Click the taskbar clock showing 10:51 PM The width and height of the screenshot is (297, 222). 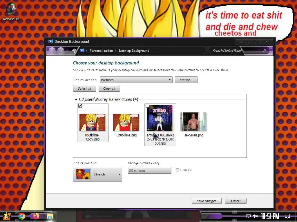click(x=270, y=216)
